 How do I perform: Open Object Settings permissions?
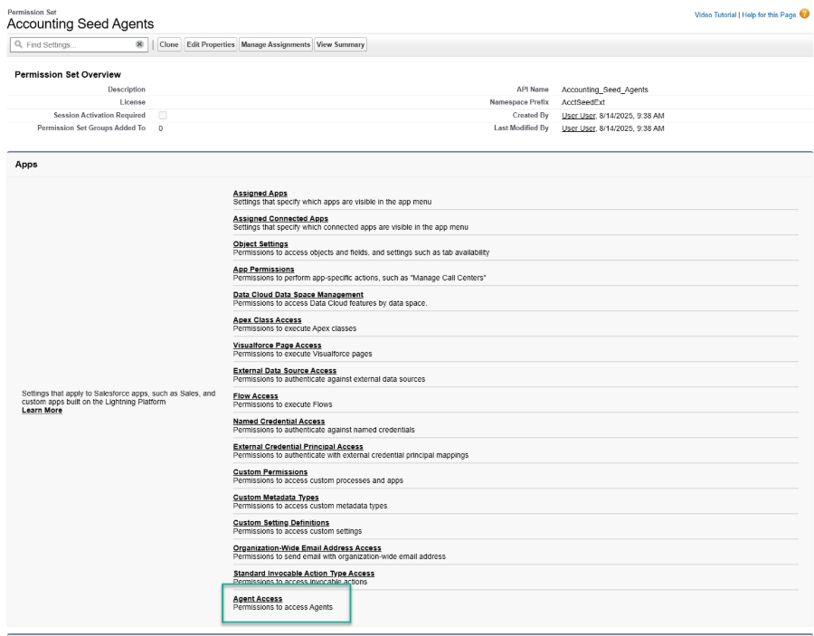click(260, 243)
